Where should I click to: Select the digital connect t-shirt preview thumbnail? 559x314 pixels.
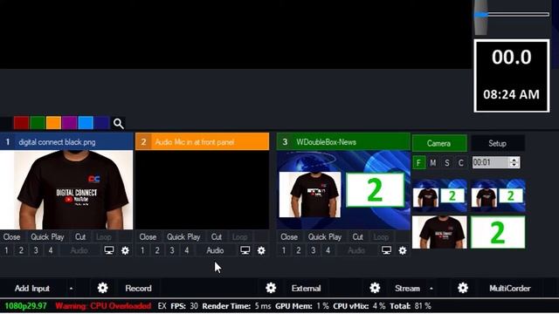point(66,190)
